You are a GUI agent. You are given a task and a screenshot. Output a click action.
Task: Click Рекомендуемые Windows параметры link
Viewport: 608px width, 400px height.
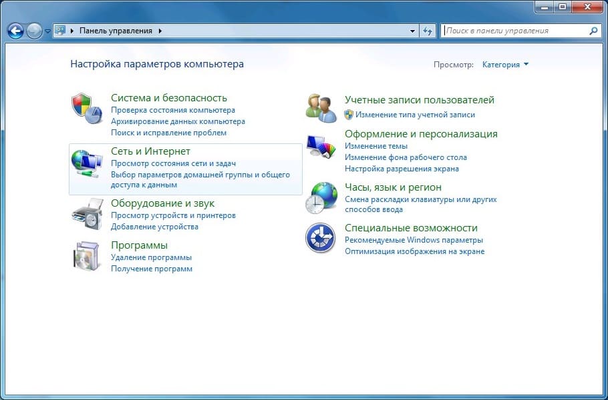pos(414,240)
